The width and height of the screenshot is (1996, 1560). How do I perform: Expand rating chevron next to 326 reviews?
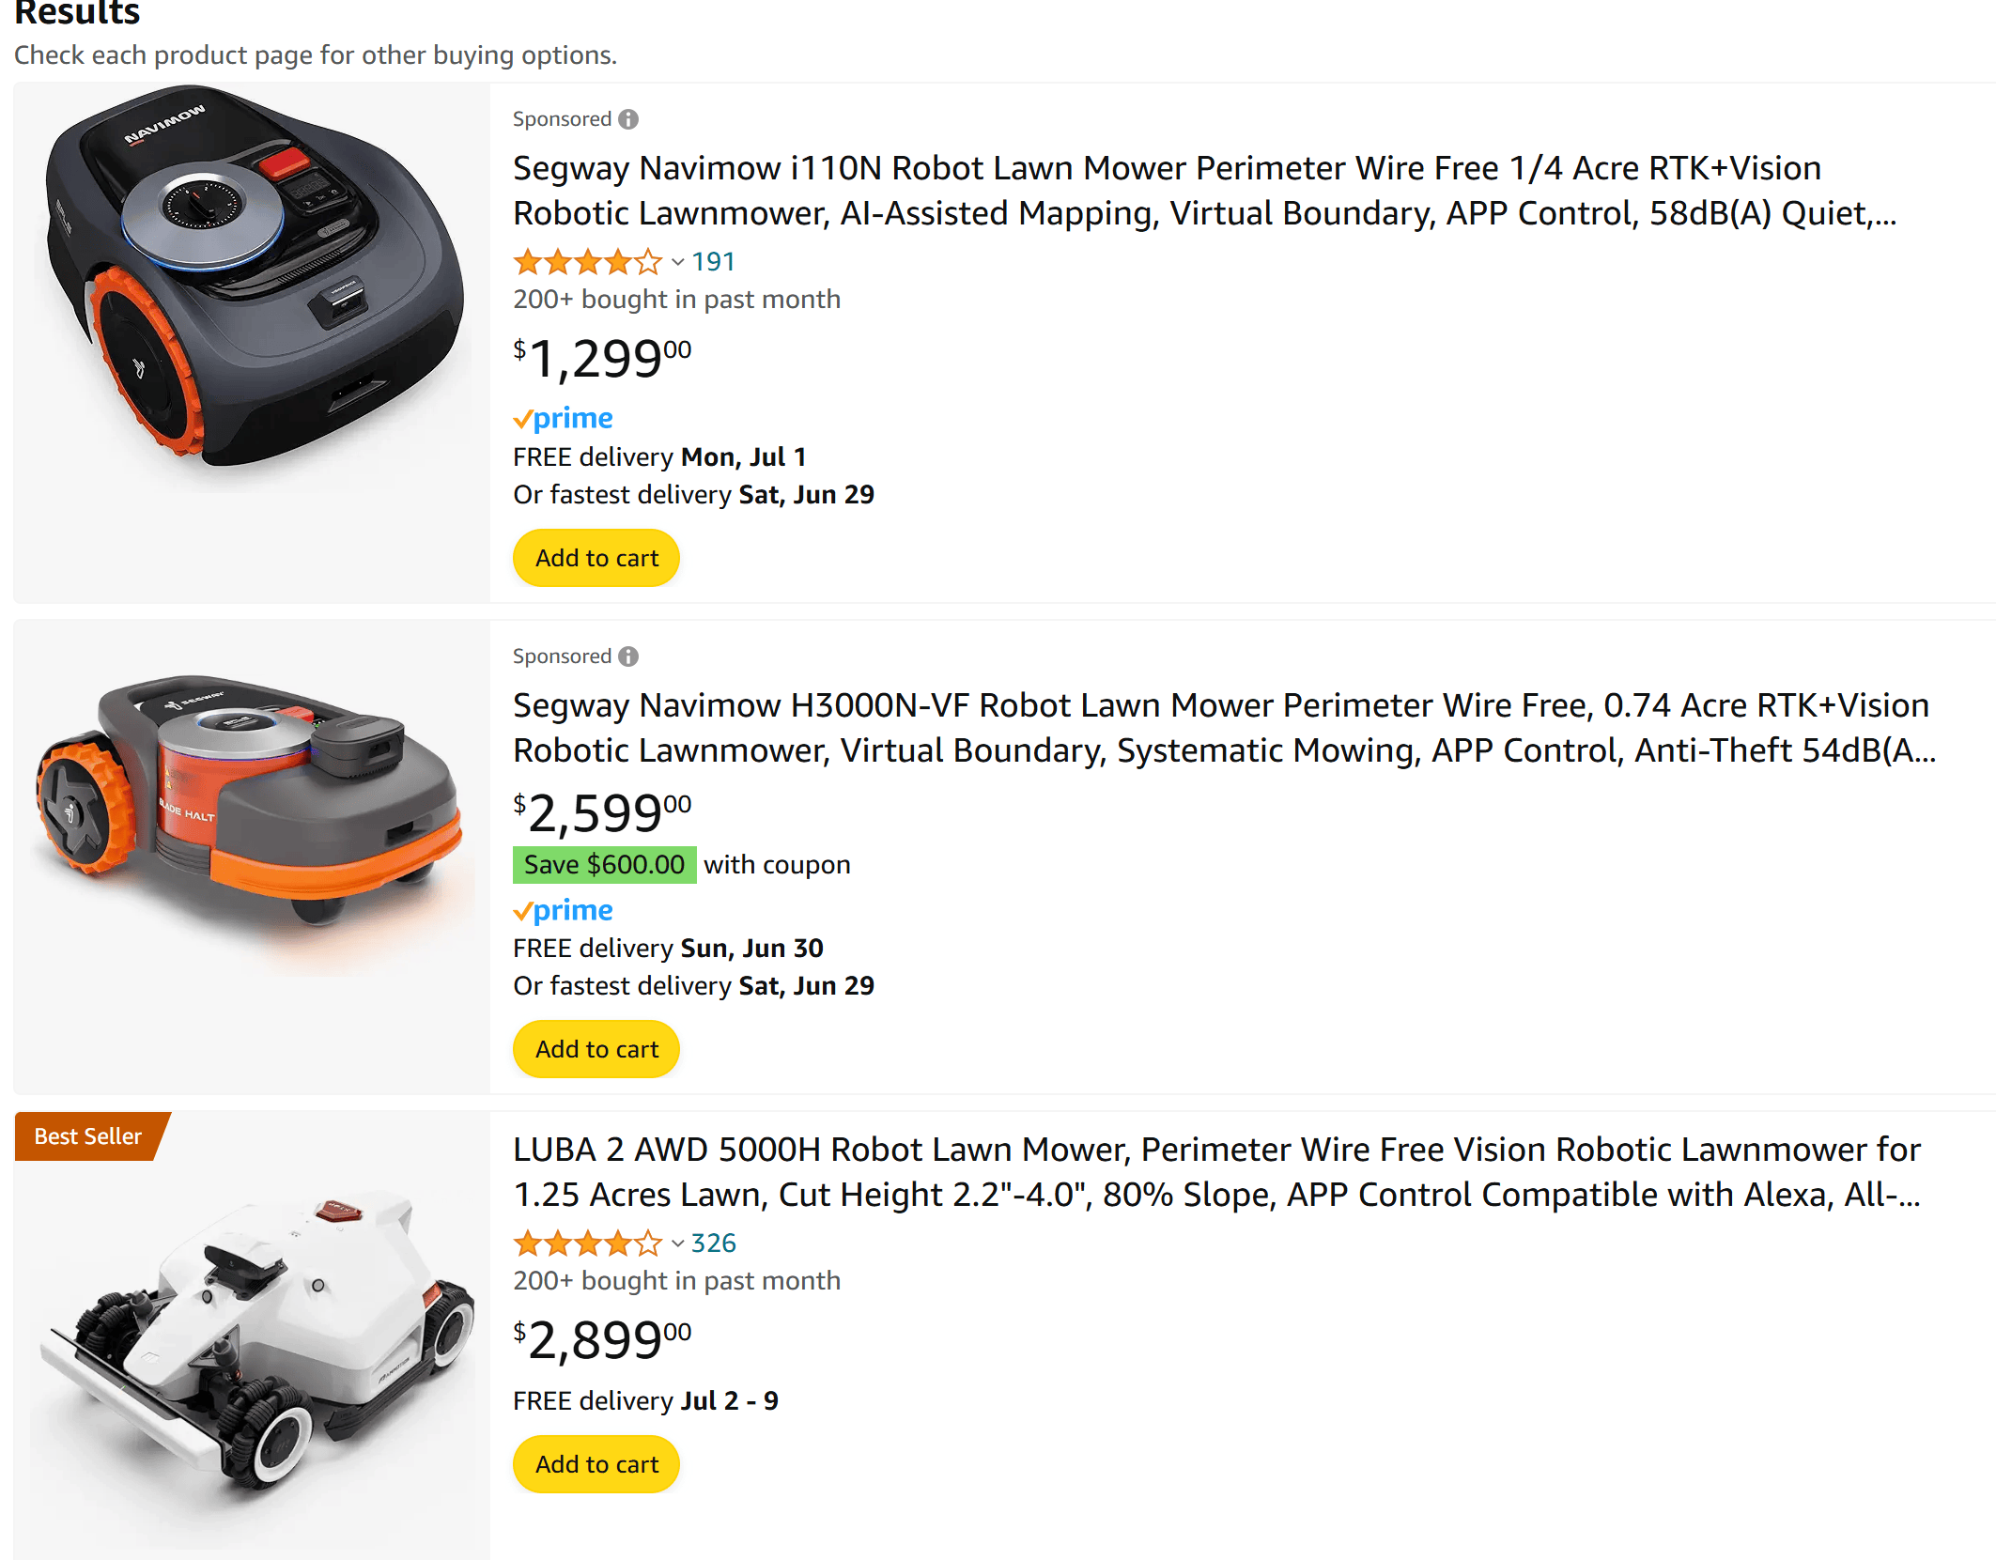coord(677,1243)
